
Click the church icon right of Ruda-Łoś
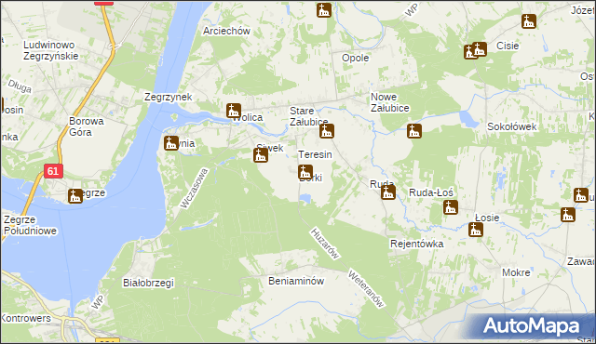[451, 207]
